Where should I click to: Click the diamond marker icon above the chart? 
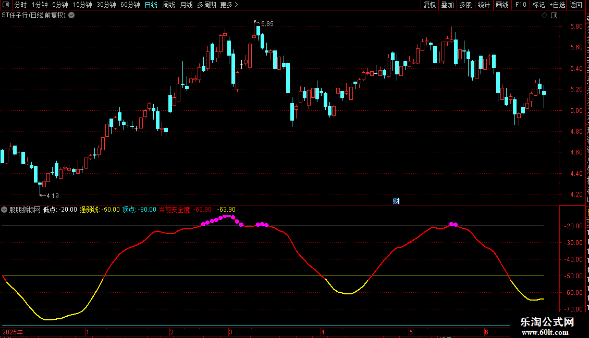(x=544, y=16)
